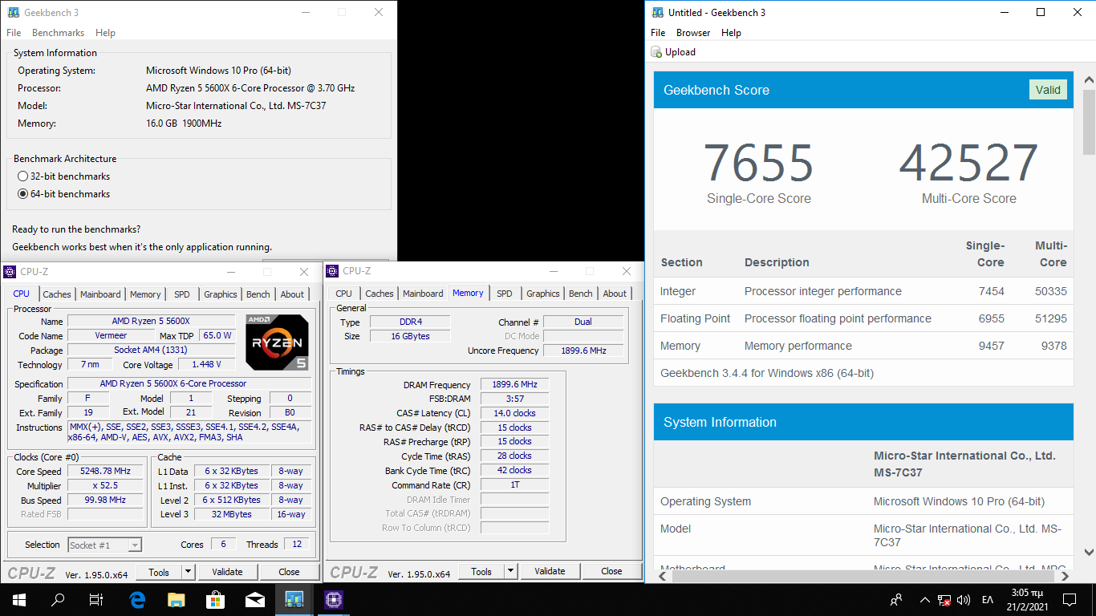The height and width of the screenshot is (616, 1096).
Task: Open File menu in Untitled Geekbench window
Action: tap(658, 33)
